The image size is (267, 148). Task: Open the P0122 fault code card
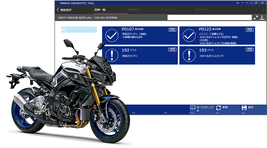(217, 36)
